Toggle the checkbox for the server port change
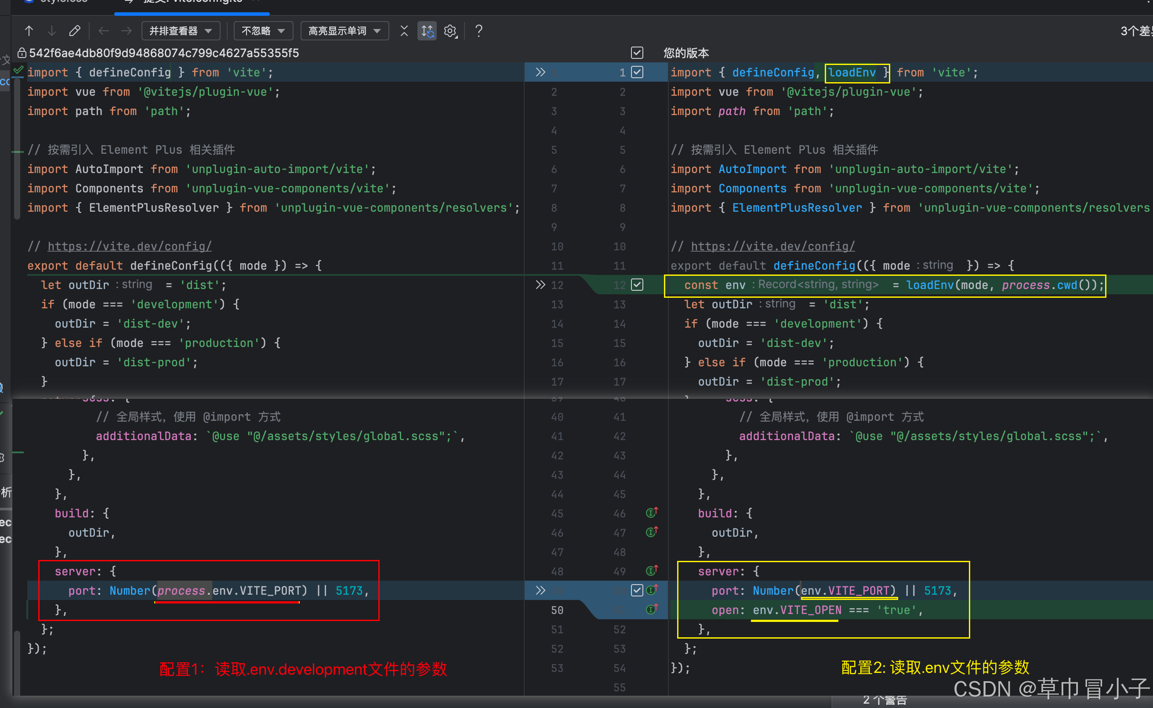The width and height of the screenshot is (1153, 708). [637, 590]
